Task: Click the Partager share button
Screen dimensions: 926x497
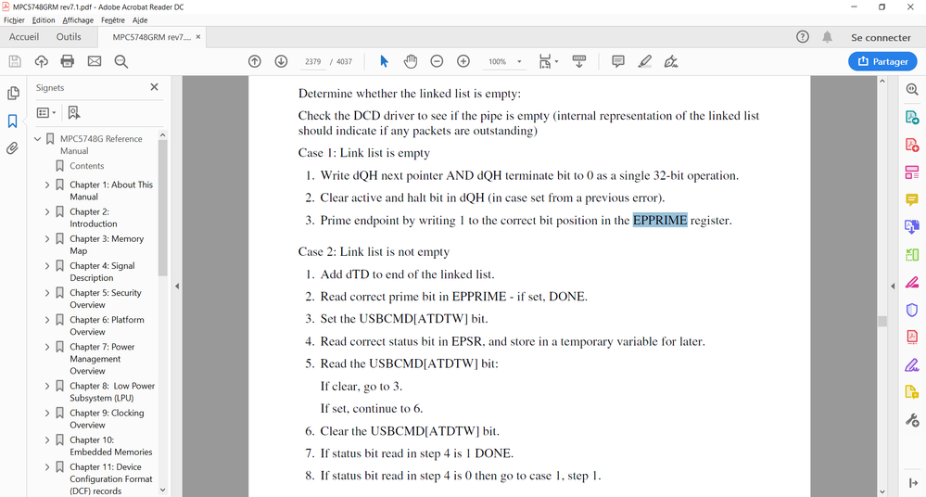Action: click(x=882, y=61)
